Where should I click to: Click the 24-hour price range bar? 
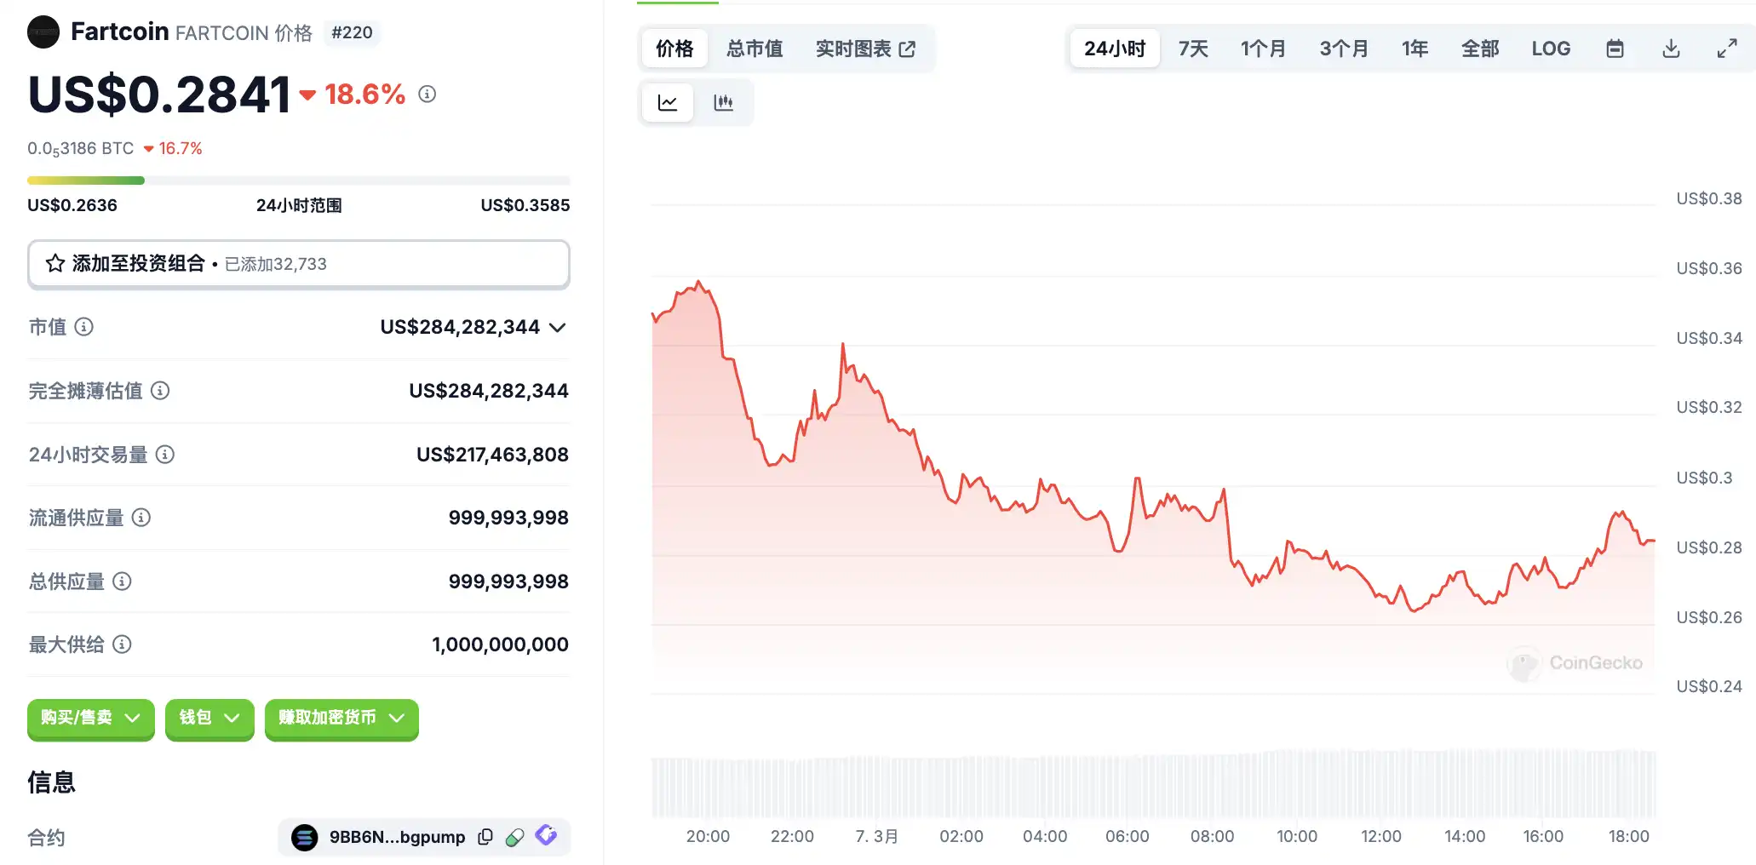click(298, 180)
